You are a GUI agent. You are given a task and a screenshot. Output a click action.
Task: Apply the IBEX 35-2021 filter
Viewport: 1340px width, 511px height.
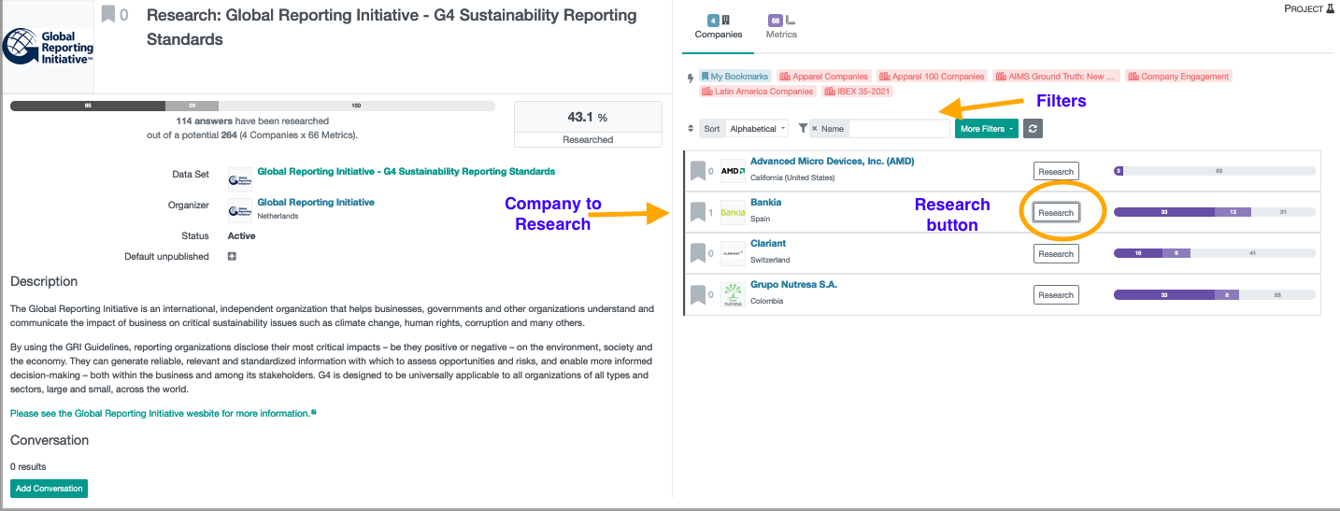point(857,92)
